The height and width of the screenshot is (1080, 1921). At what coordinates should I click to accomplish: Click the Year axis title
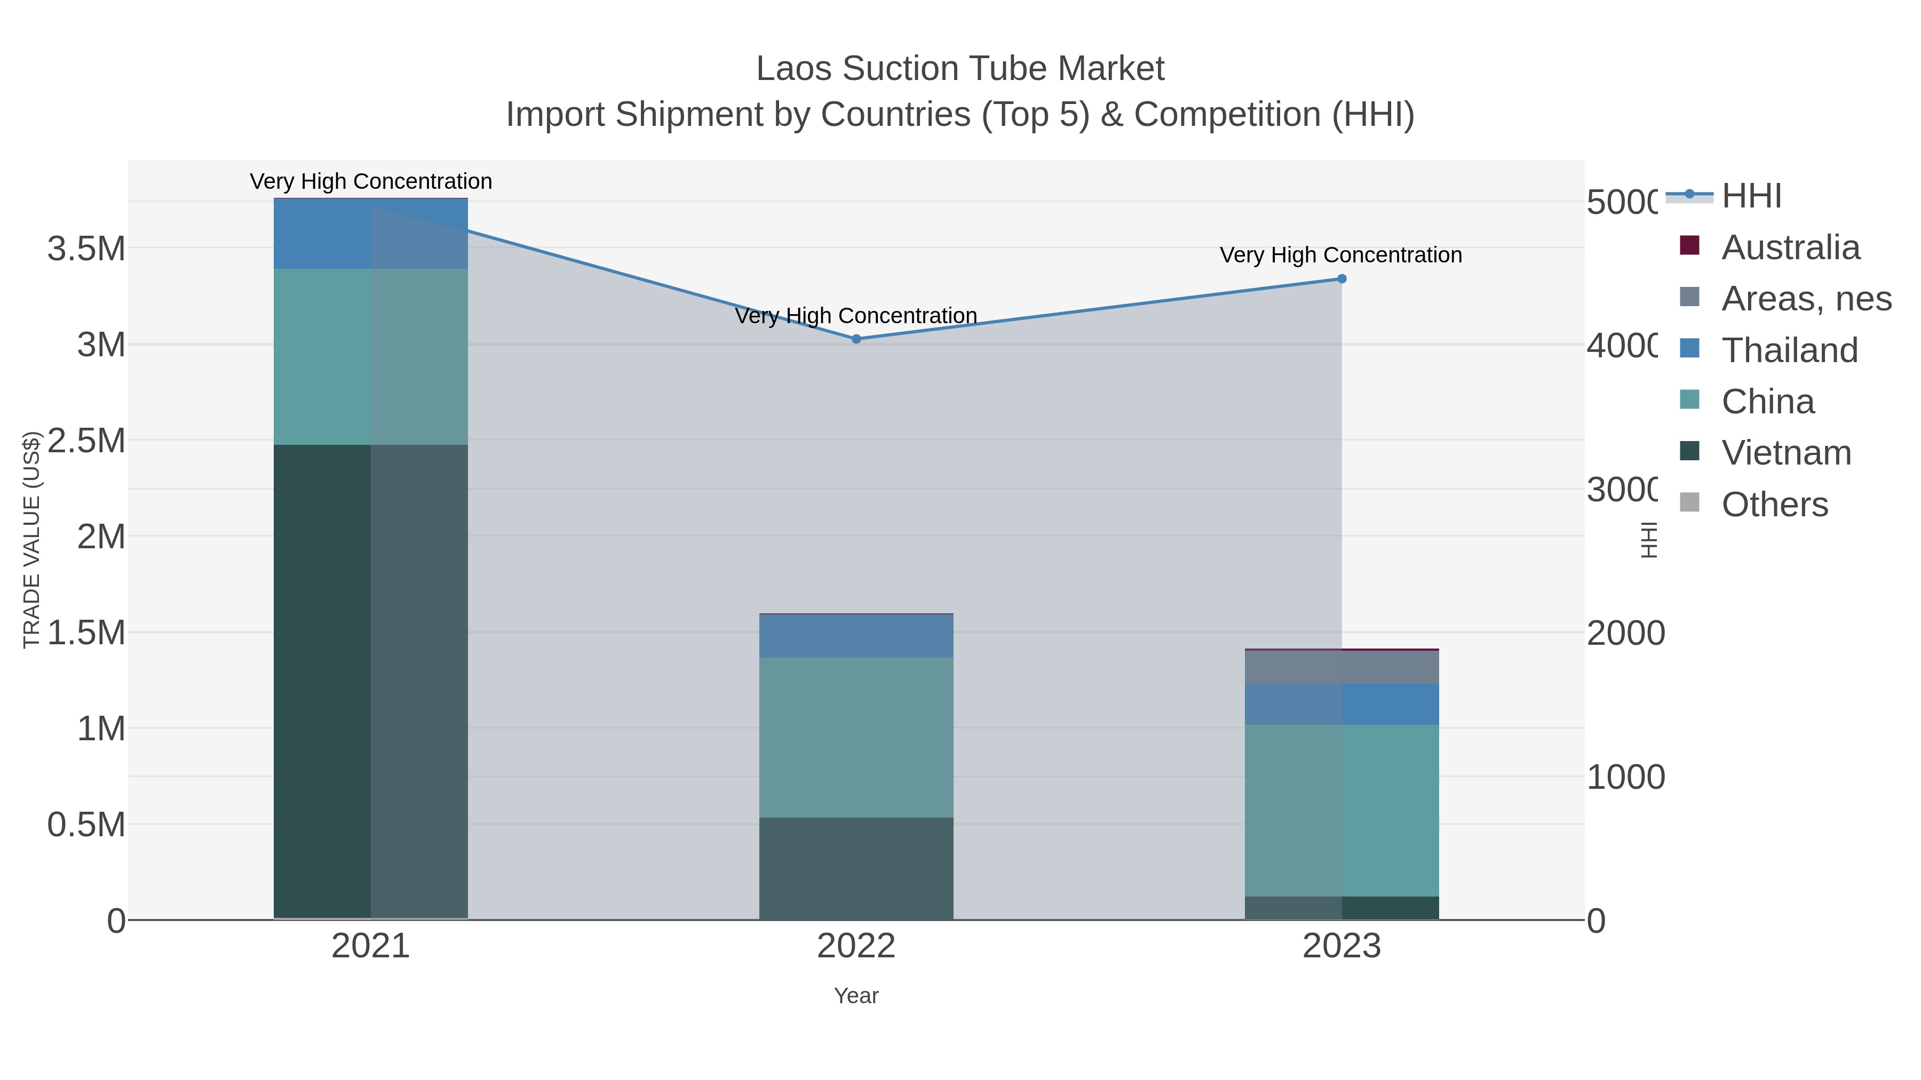[x=856, y=996]
